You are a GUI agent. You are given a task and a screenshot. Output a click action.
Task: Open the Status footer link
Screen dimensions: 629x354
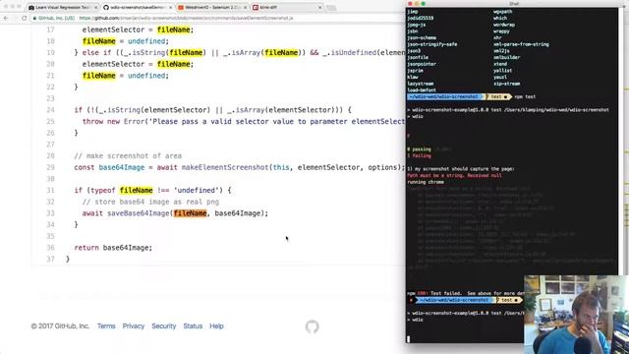tap(193, 325)
